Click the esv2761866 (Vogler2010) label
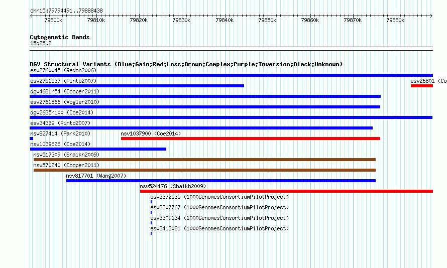This screenshot has width=447, height=268. 65,102
